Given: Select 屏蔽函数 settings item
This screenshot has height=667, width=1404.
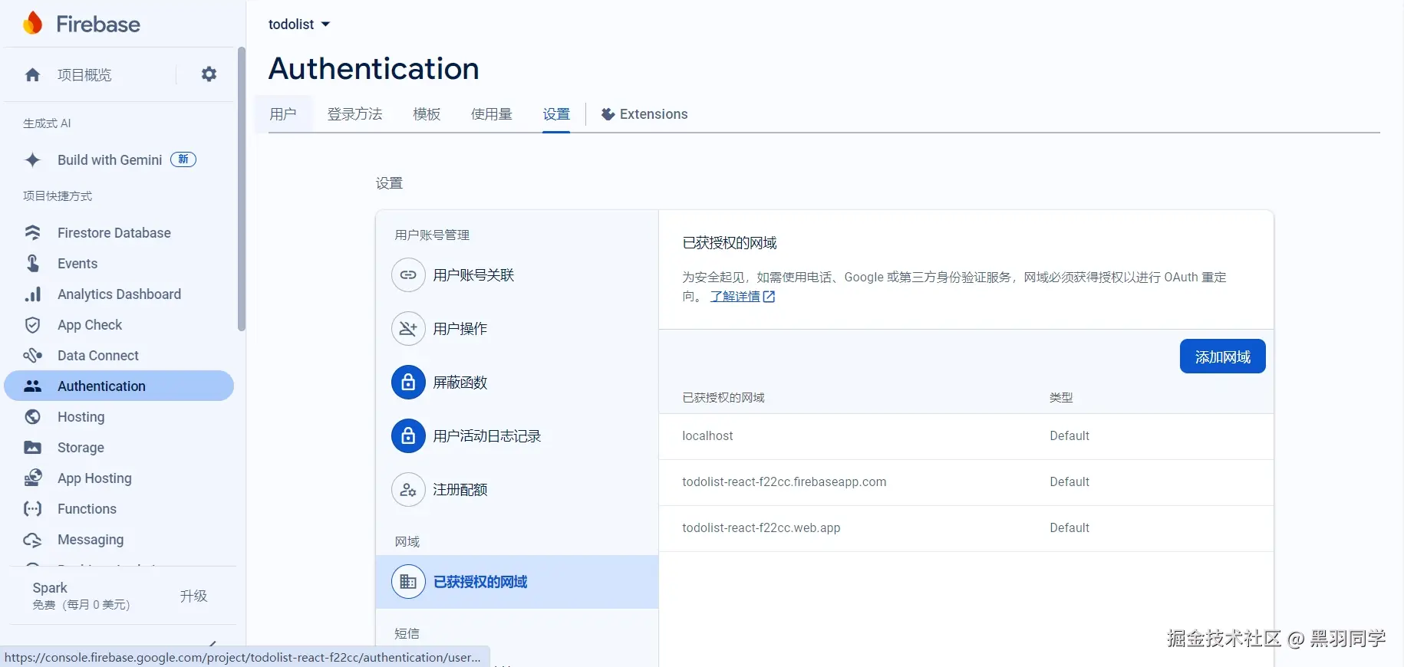Looking at the screenshot, I should [x=517, y=382].
